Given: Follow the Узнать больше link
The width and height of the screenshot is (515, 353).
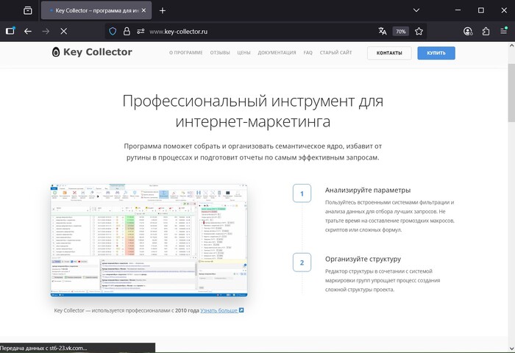Looking at the screenshot, I should click(221, 310).
